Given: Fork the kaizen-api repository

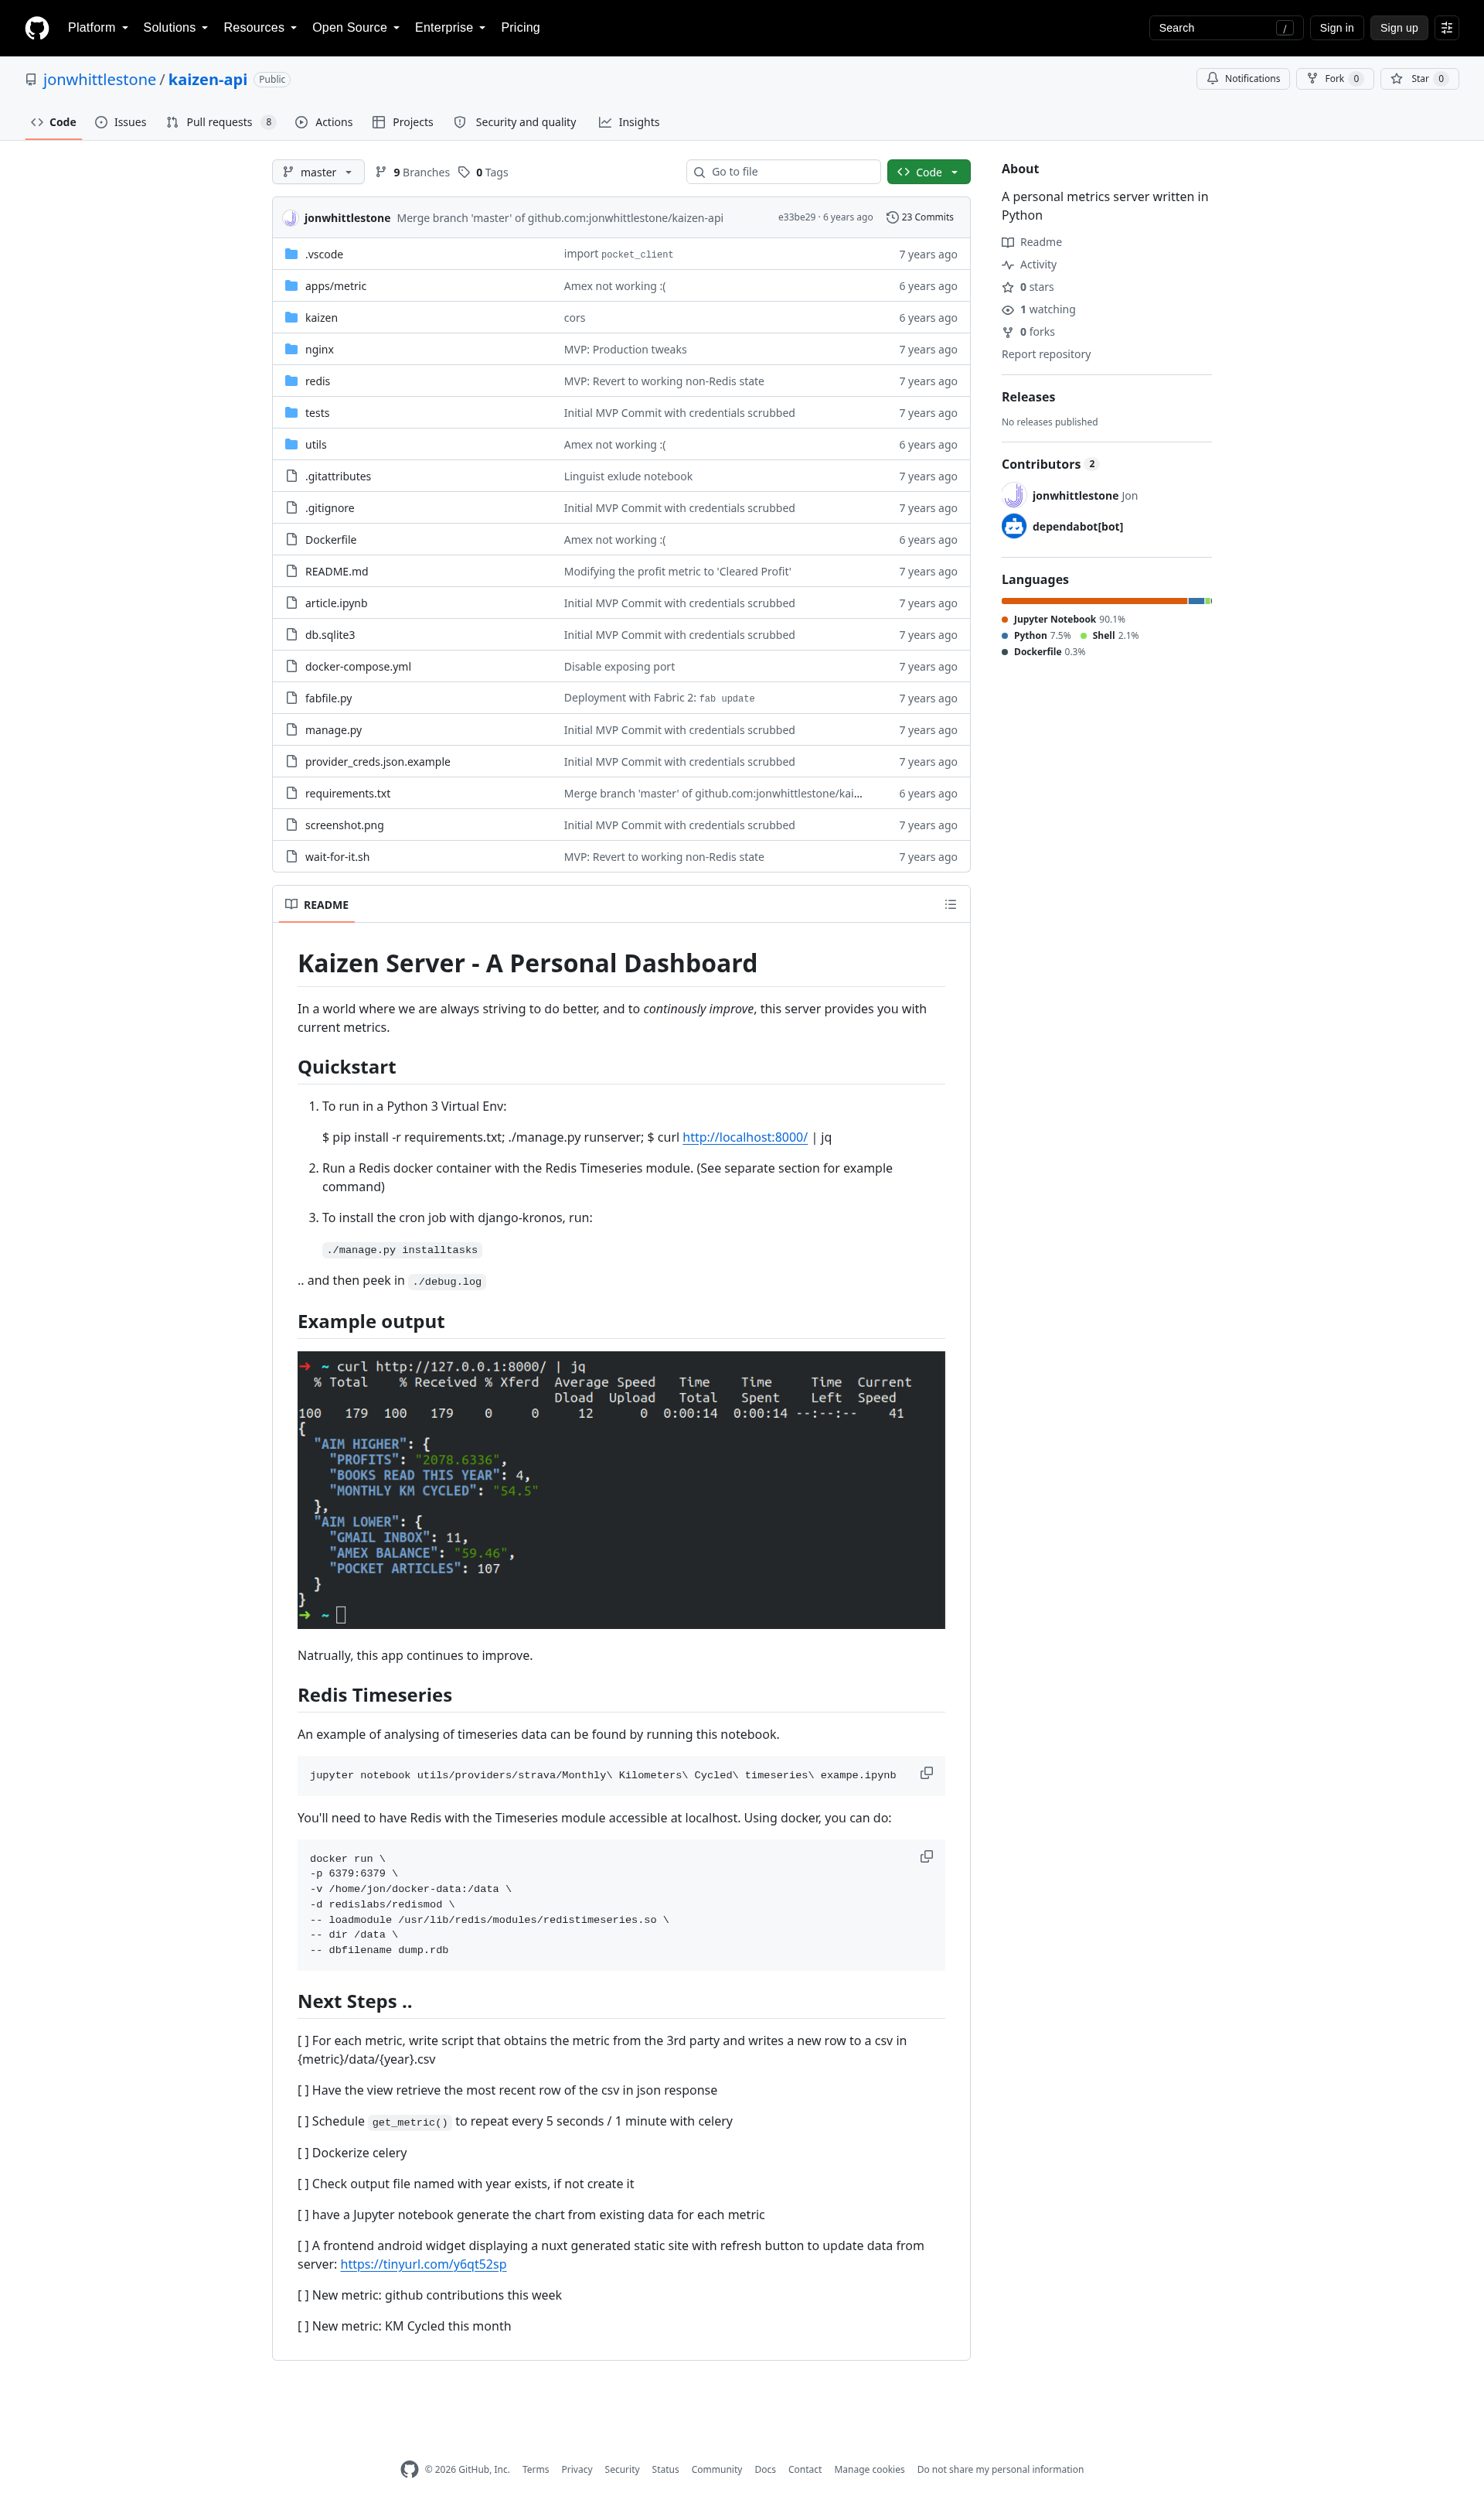Looking at the screenshot, I should [1334, 79].
